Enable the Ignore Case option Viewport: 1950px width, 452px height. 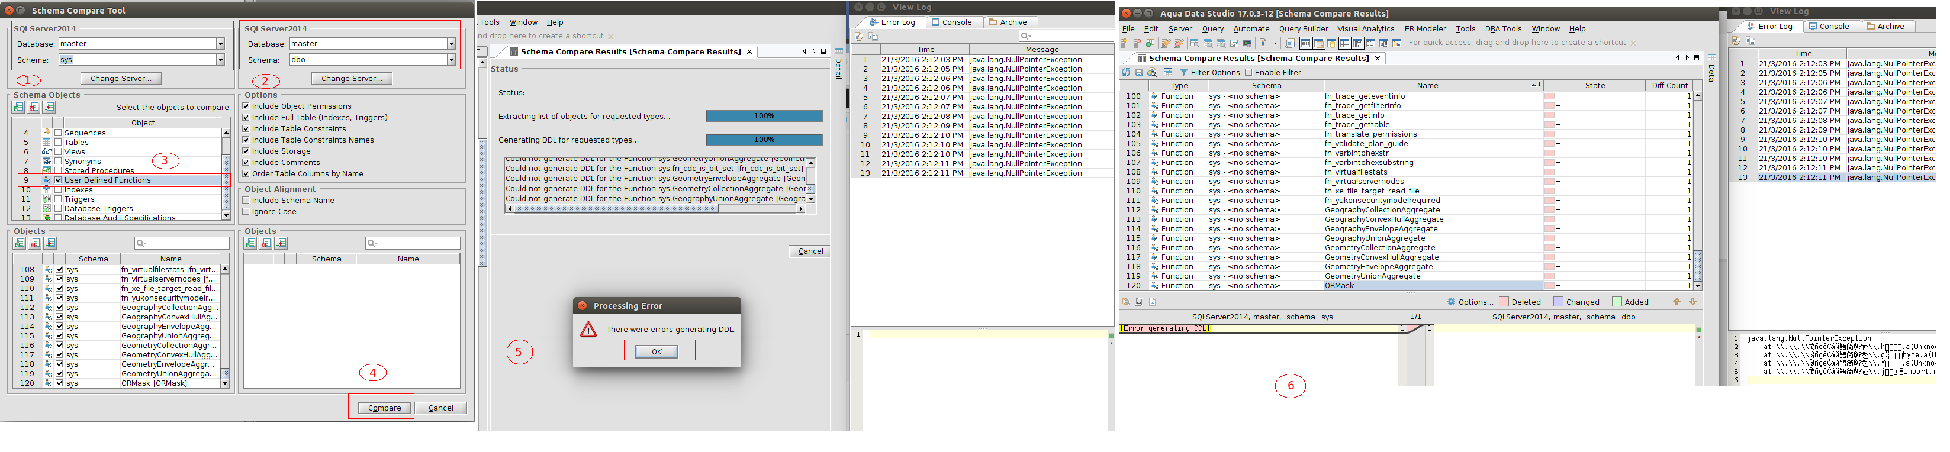pos(246,212)
